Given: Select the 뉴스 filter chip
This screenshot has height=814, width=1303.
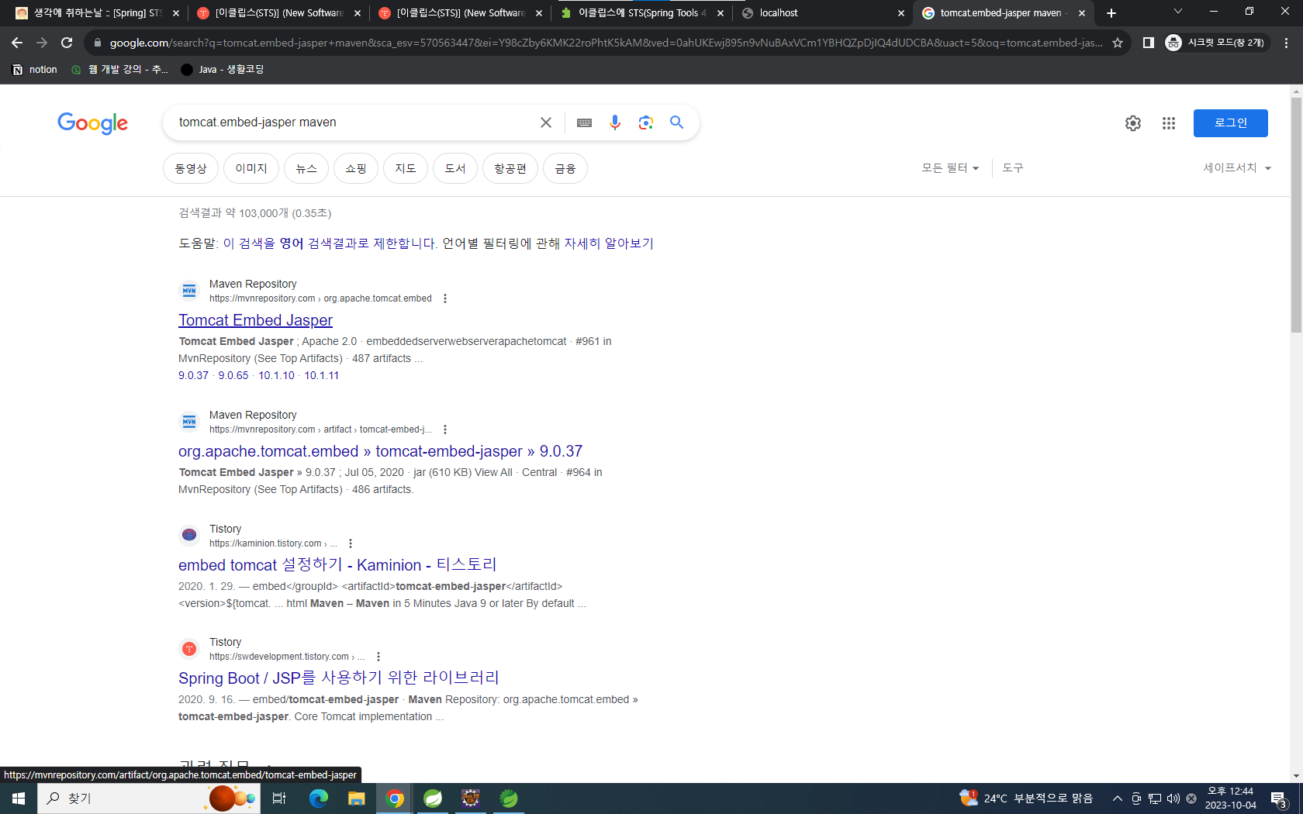Looking at the screenshot, I should point(306,168).
